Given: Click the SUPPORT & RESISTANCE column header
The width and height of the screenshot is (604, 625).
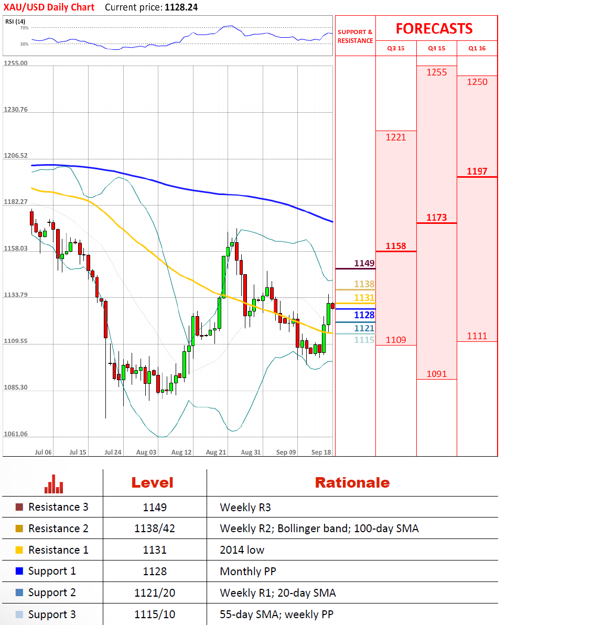Looking at the screenshot, I should [355, 36].
